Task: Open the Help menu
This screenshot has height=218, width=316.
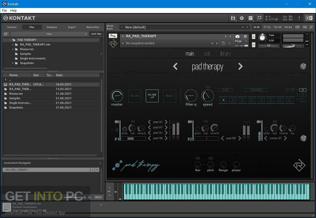Action: click(x=13, y=11)
